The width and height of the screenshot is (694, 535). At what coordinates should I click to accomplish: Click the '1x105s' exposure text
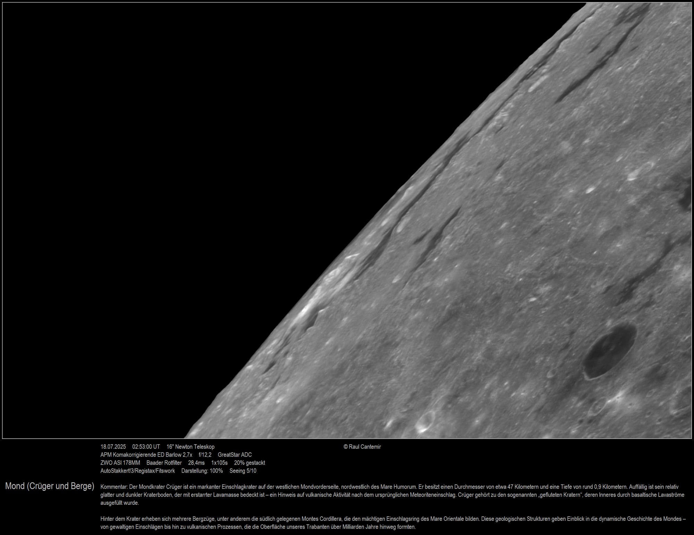click(219, 463)
